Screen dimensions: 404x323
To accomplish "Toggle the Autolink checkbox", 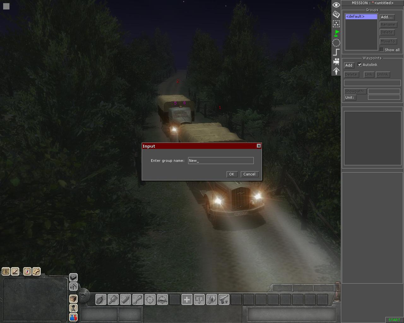I will tap(359, 65).
